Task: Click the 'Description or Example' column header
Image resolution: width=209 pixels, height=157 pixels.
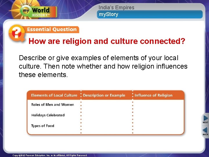Action: [104, 95]
